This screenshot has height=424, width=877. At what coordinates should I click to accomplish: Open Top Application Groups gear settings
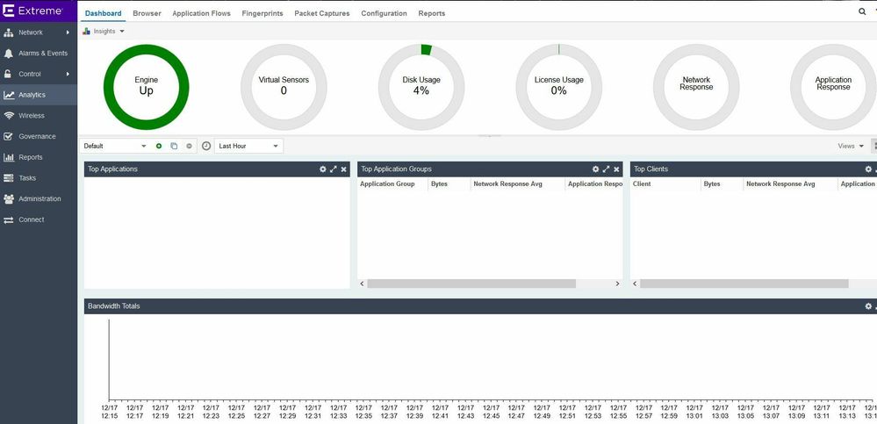pyautogui.click(x=596, y=169)
